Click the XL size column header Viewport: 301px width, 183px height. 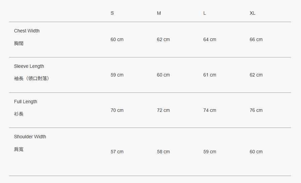point(252,13)
